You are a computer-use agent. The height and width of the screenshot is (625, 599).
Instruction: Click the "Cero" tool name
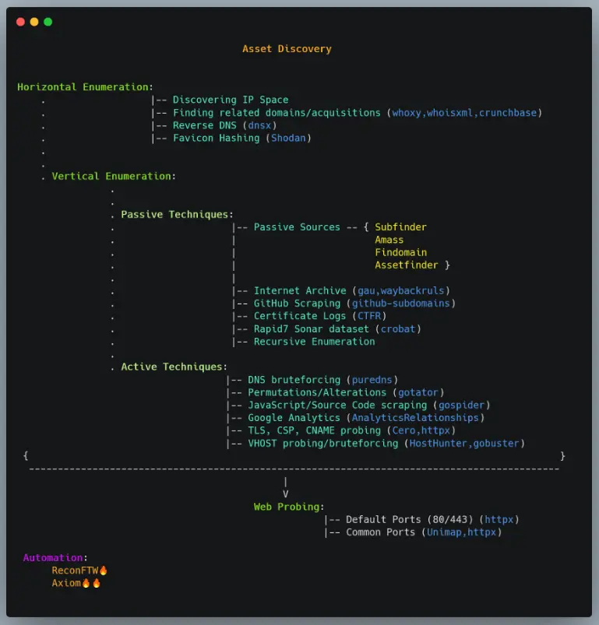point(403,430)
